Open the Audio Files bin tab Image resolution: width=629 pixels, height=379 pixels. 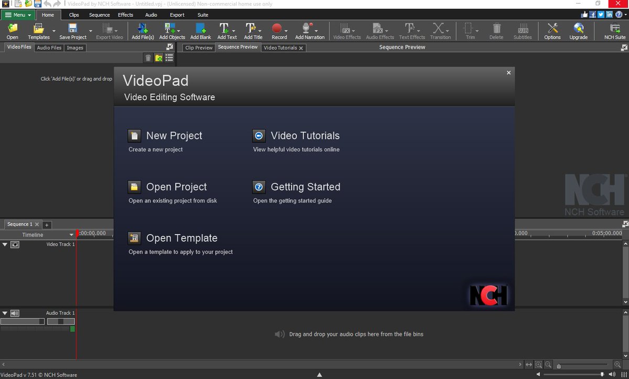(x=49, y=48)
